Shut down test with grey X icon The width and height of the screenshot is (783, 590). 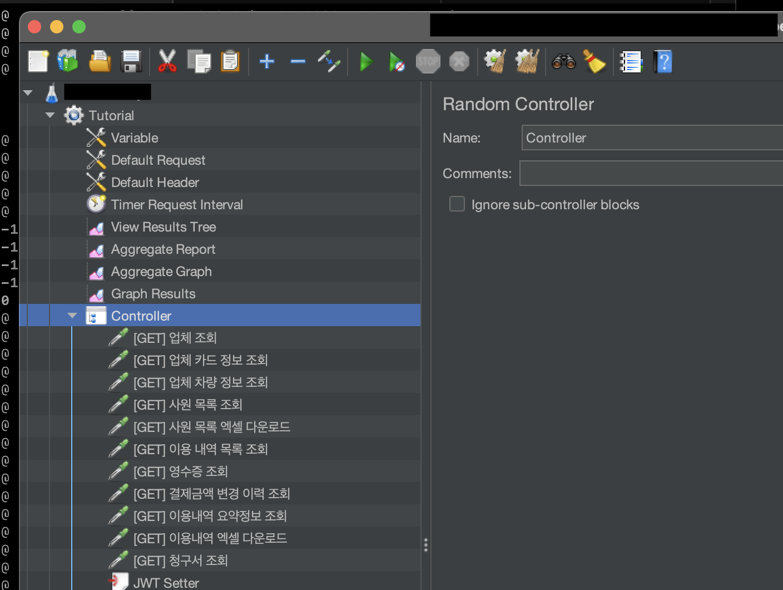[x=459, y=61]
